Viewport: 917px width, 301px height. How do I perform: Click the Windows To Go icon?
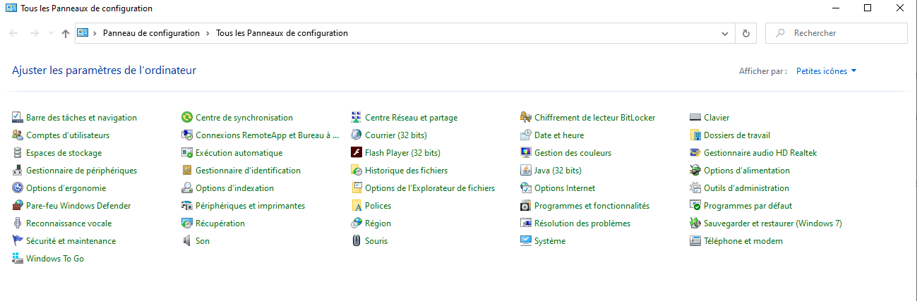pos(18,259)
